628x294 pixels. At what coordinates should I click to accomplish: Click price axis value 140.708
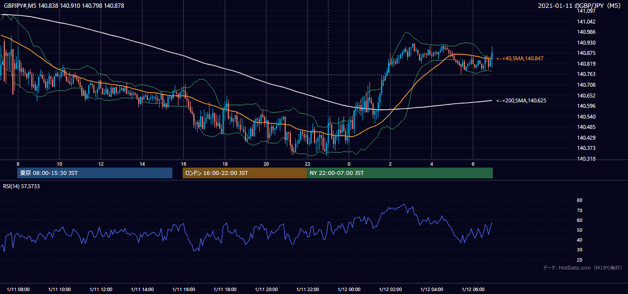pyautogui.click(x=586, y=85)
